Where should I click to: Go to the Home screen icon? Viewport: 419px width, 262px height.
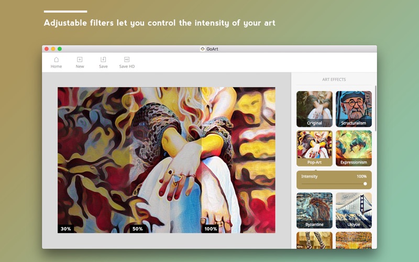tap(56, 59)
